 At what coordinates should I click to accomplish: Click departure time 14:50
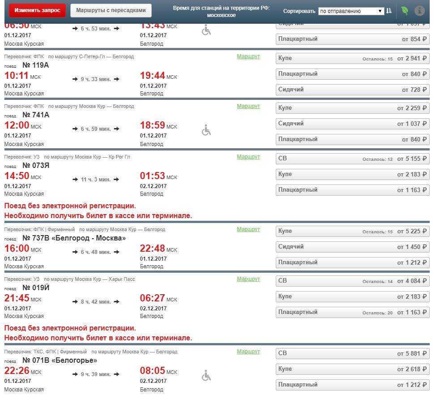coord(17,176)
